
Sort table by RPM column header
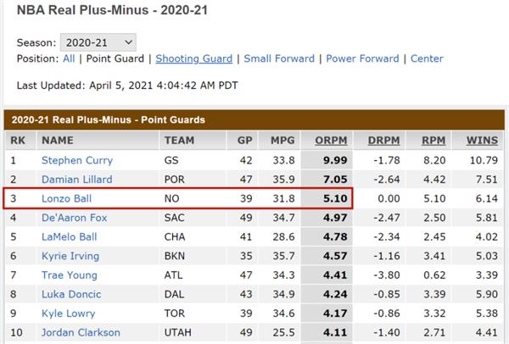[x=433, y=141]
